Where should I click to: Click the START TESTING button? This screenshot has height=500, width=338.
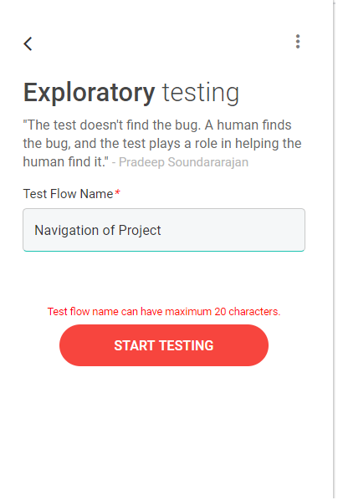click(x=164, y=345)
